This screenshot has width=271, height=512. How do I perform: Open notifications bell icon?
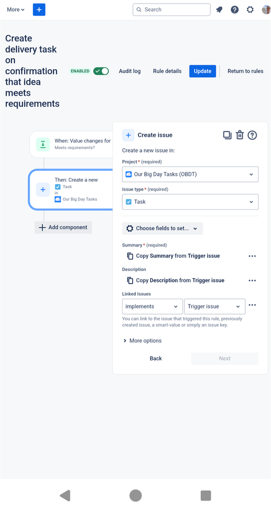coord(219,10)
